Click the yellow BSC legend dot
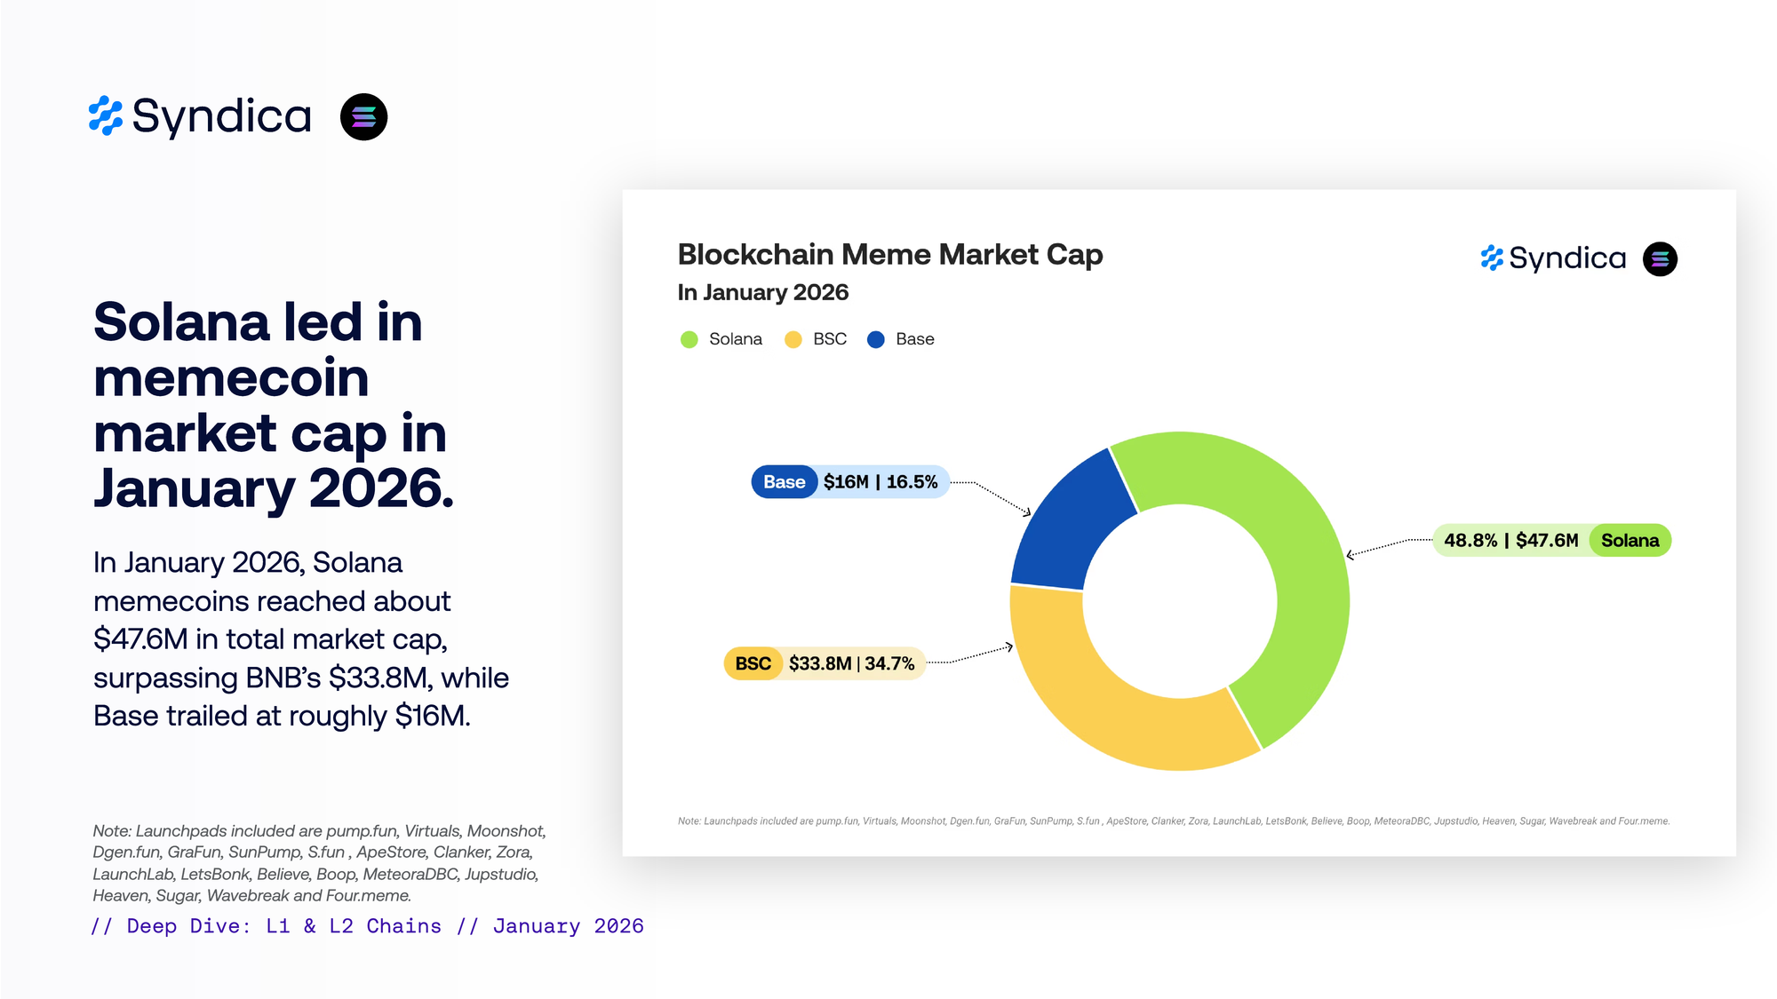 [793, 339]
